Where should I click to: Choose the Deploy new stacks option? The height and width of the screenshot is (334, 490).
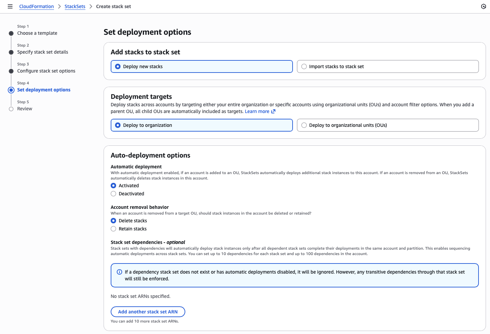(118, 66)
